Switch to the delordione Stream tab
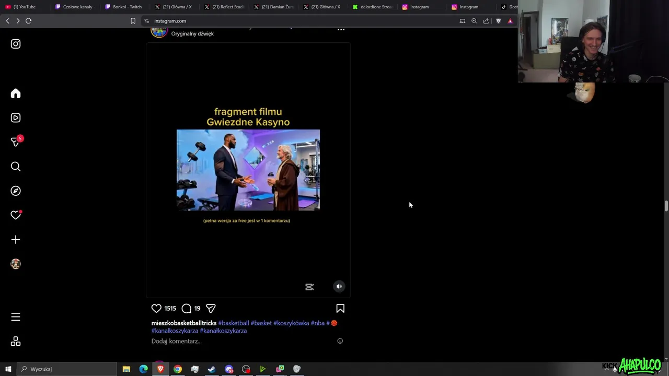Viewport: 669px width, 376px height. 373,7
